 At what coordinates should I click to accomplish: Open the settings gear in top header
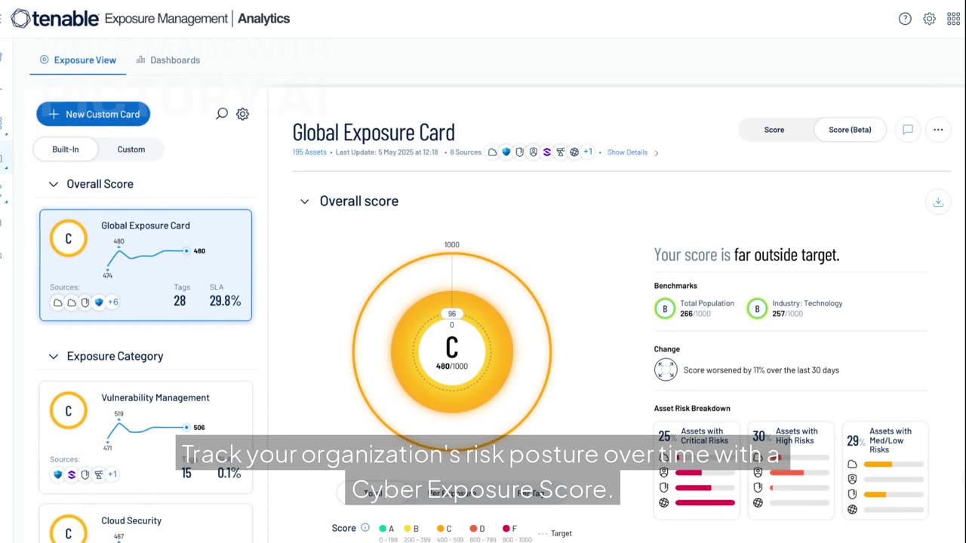(x=929, y=19)
